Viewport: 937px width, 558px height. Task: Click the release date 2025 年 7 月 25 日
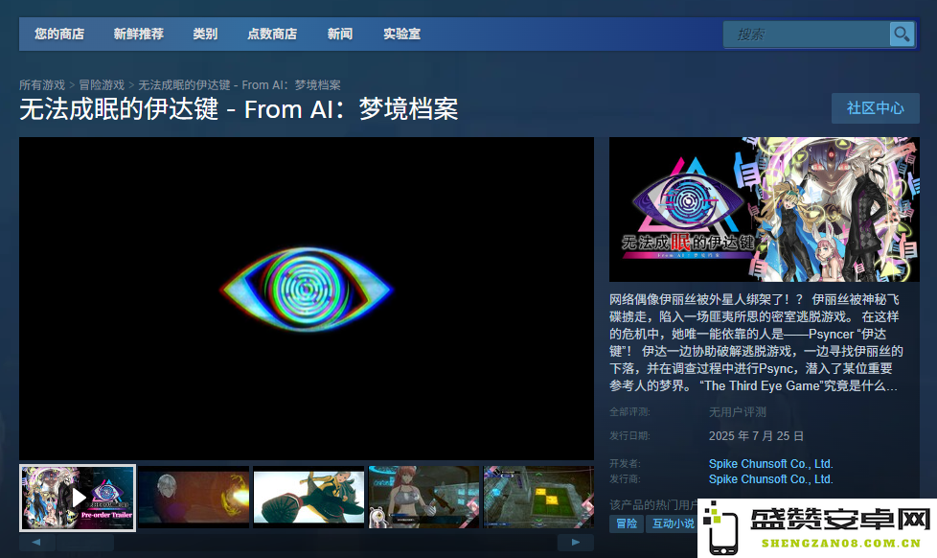(x=756, y=436)
